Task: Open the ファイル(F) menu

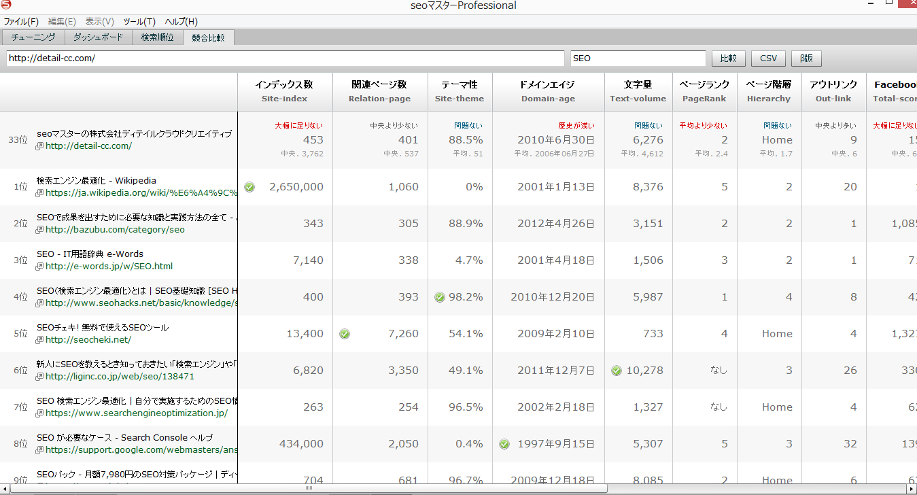Action: (21, 22)
